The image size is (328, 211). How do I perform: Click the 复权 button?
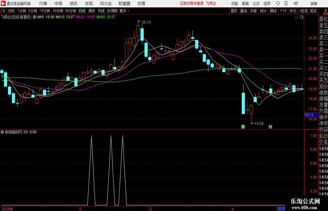coord(234,11)
